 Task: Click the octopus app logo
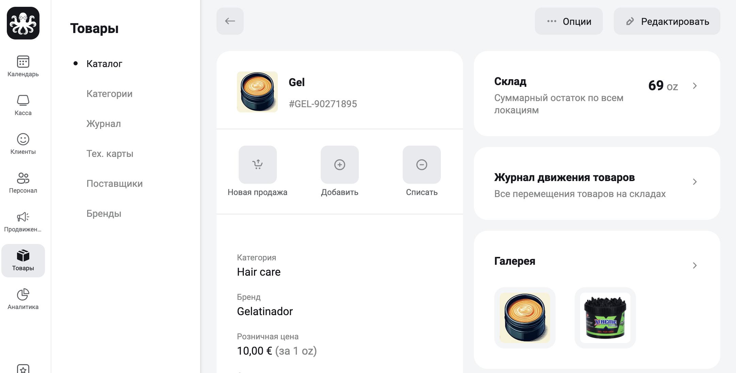click(23, 23)
